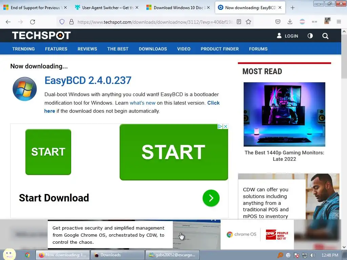Open the TRENDING navigation item
This screenshot has width=347, height=260.
23,49
